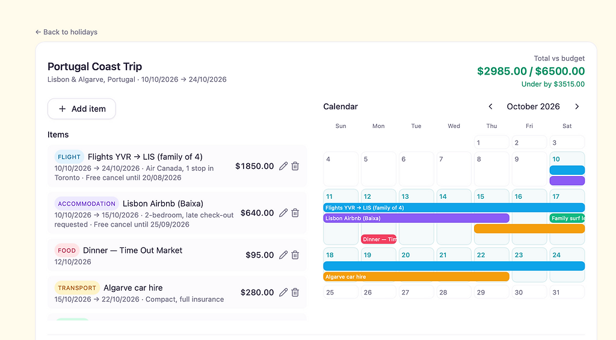Screen dimensions: 616x340
Task: Click the Calendar section heading
Action: click(340, 107)
